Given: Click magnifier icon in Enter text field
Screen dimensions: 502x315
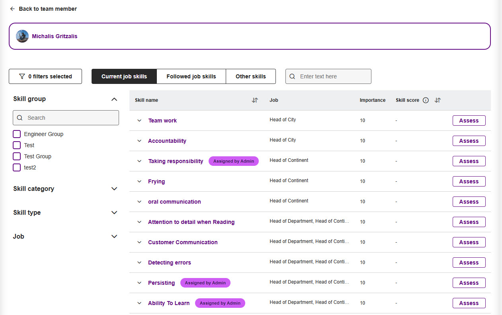Looking at the screenshot, I should coord(293,76).
